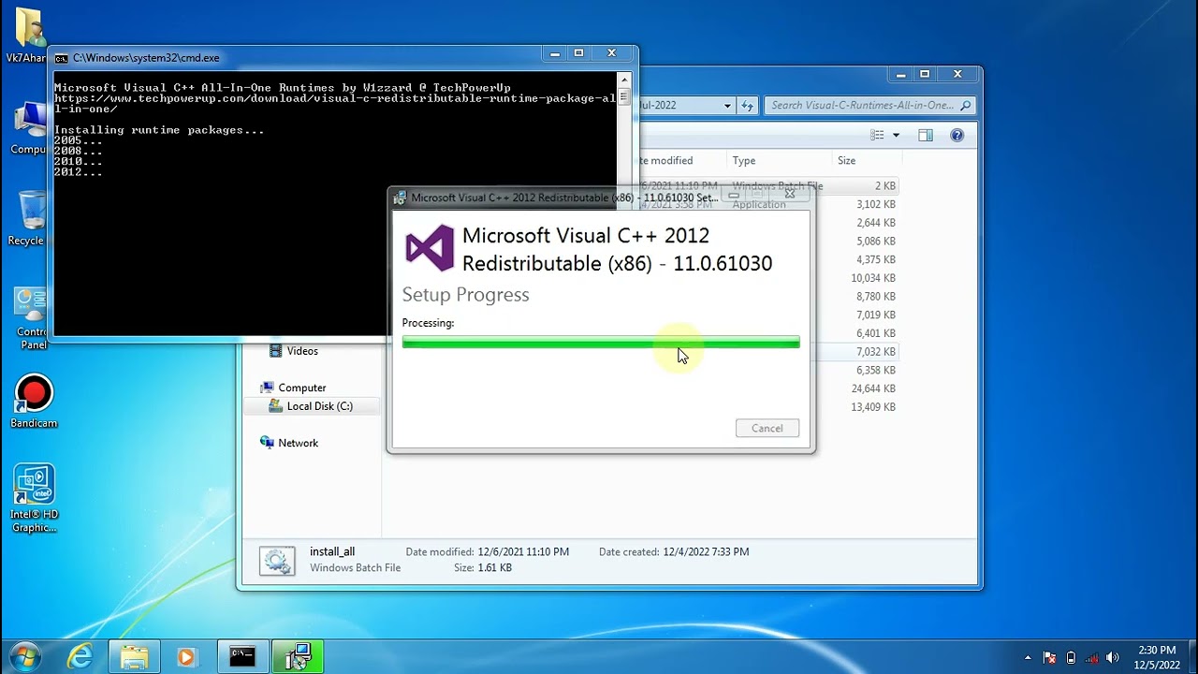Viewport: 1198px width, 674px height.
Task: Click the Refresh button beside address bar
Action: 748,106
